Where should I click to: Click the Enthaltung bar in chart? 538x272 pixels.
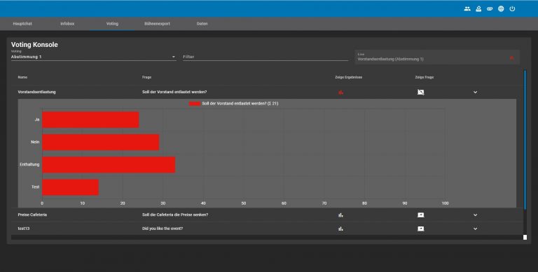coord(109,165)
